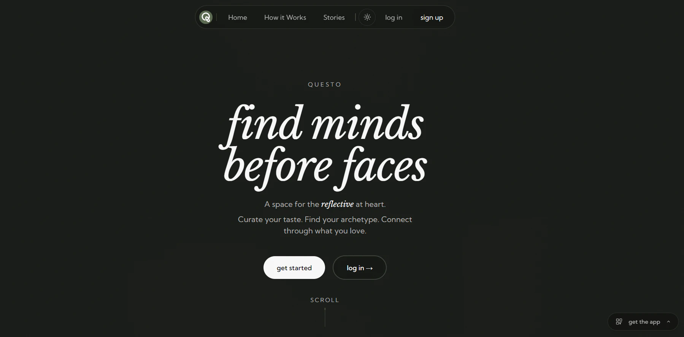Click the vertical scroll indicator line
Image resolution: width=684 pixels, height=337 pixels.
325,317
